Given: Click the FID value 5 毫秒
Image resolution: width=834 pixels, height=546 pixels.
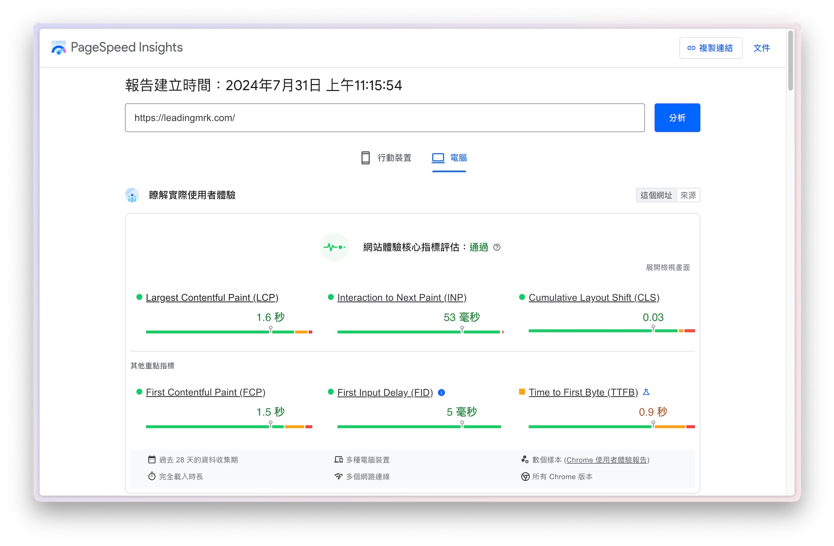Looking at the screenshot, I should click(x=462, y=412).
